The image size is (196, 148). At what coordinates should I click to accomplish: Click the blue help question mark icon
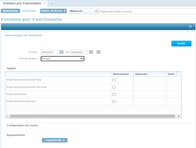point(190,26)
